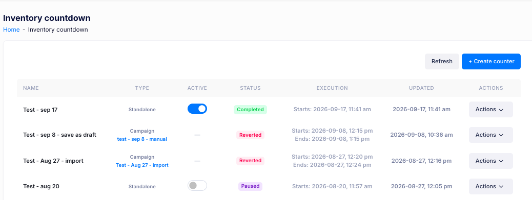Click the ACTIVE column header
The width and height of the screenshot is (532, 200).
point(197,88)
